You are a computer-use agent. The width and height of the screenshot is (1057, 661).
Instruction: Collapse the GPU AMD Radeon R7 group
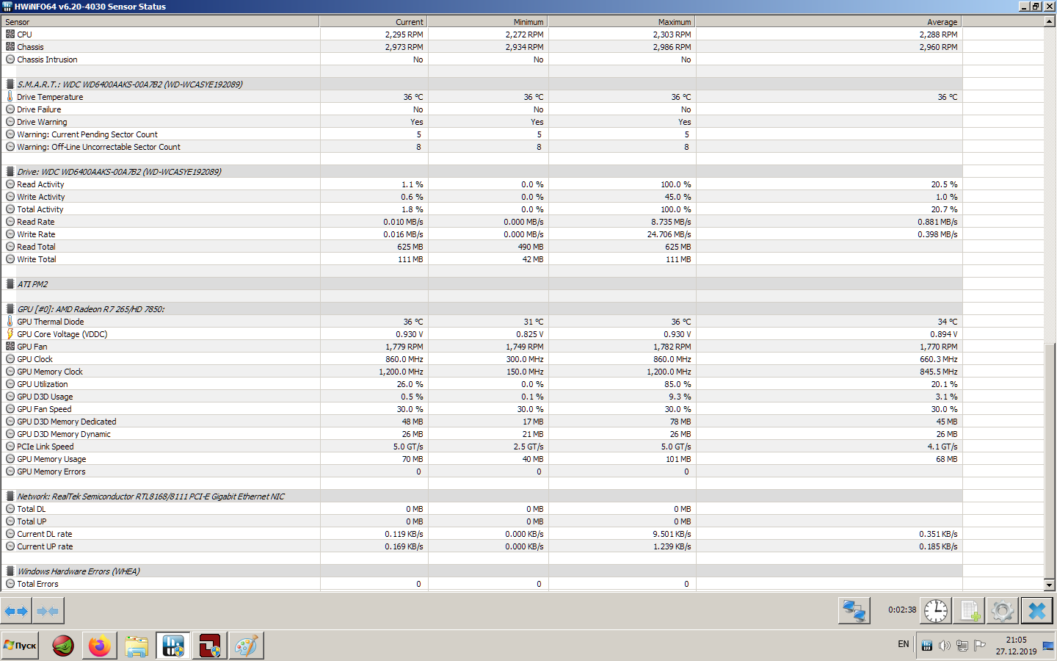pos(91,309)
